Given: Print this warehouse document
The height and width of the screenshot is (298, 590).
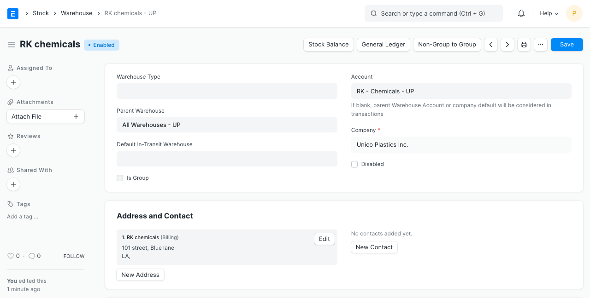Looking at the screenshot, I should pyautogui.click(x=524, y=45).
